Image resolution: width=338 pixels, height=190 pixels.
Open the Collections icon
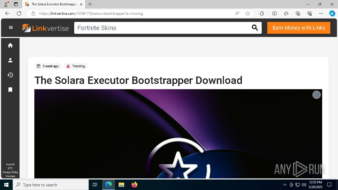tap(298, 13)
